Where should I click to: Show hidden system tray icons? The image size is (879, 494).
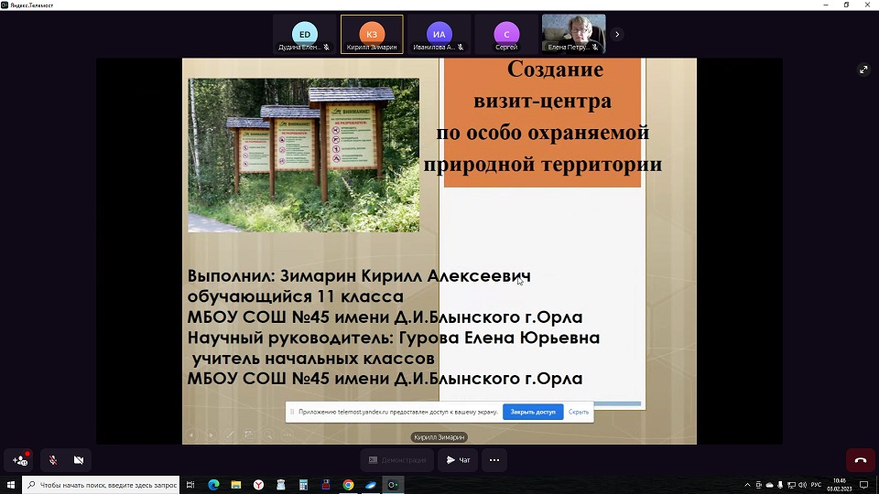coord(747,485)
